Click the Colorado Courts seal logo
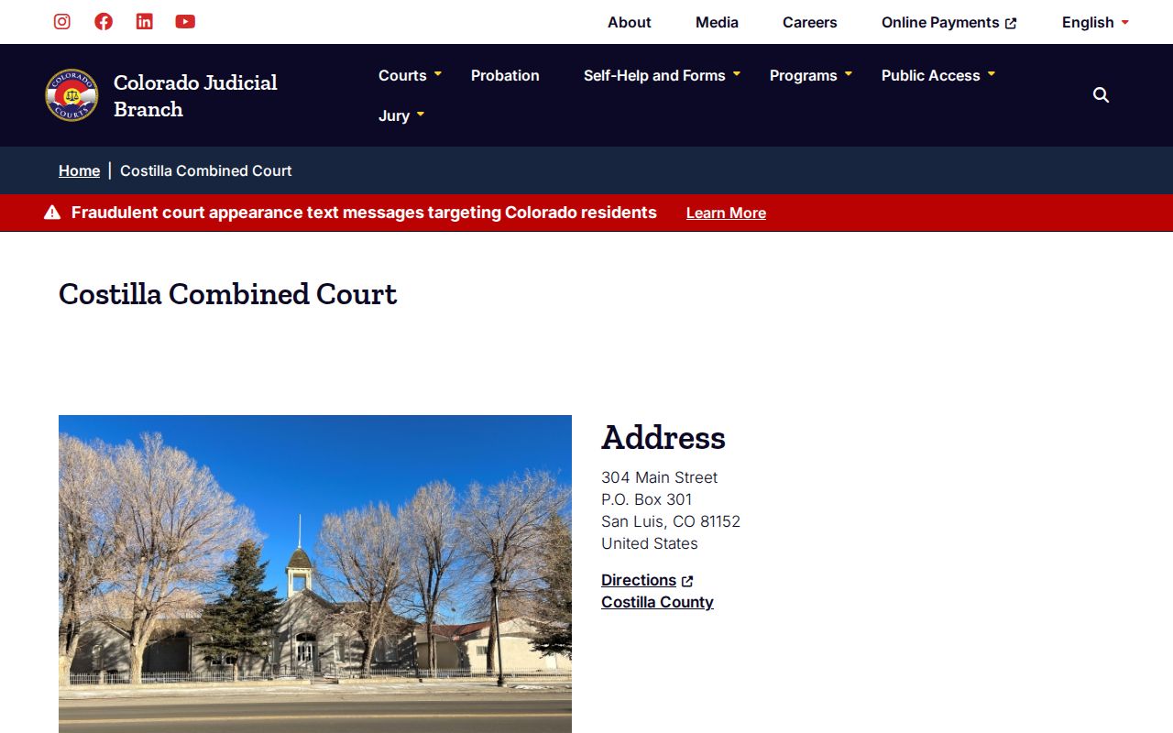The image size is (1173, 733). [x=71, y=95]
